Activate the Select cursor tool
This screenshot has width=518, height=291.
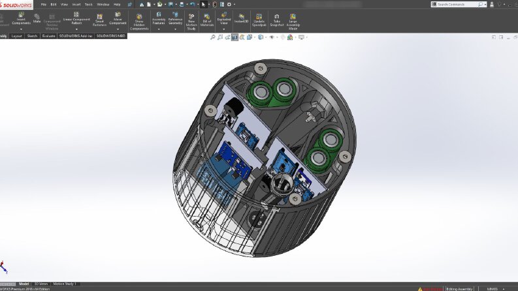(x=204, y=5)
